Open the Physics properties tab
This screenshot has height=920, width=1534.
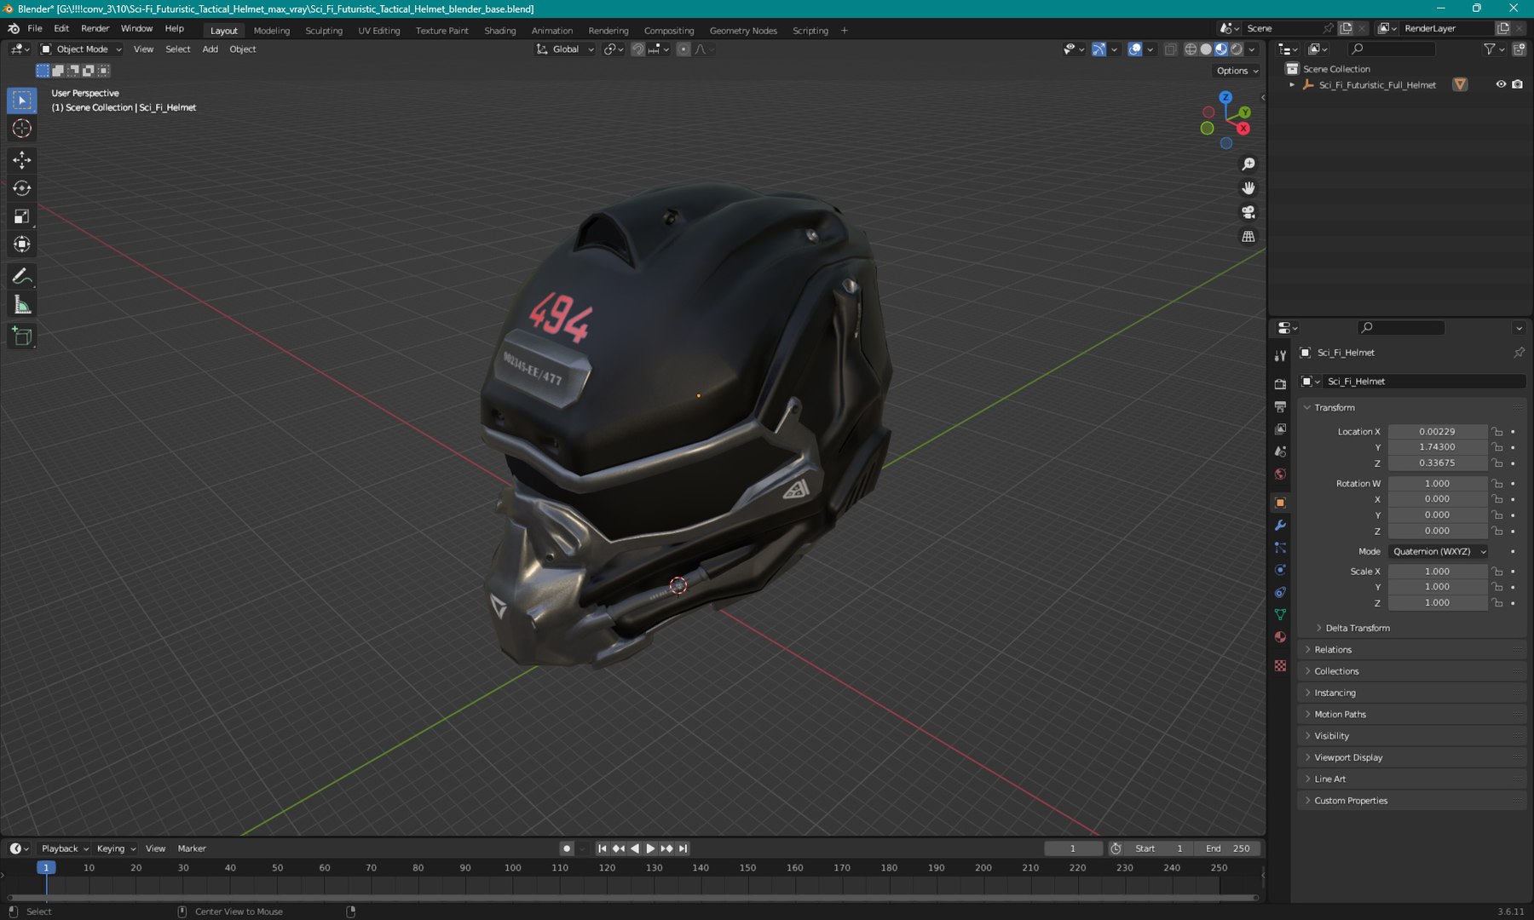pos(1280,570)
